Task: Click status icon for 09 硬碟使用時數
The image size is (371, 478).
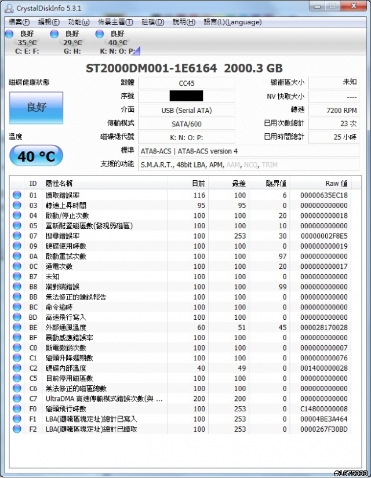Action: pyautogui.click(x=17, y=246)
